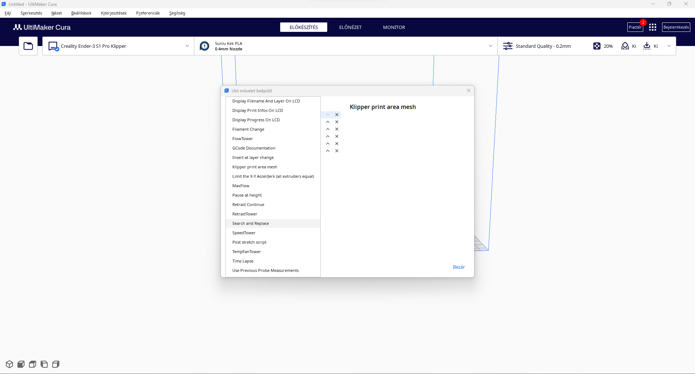The height and width of the screenshot is (374, 695).
Task: Open the Fájl menu
Action: coord(8,13)
